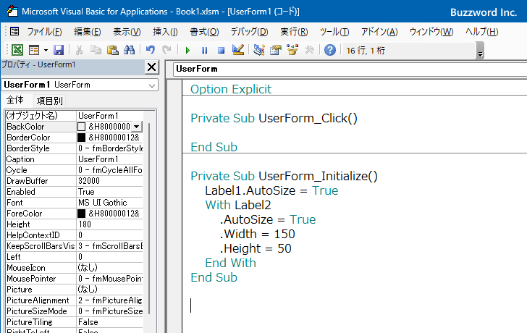Image resolution: width=527 pixels, height=333 pixels.
Task: Click the .Width = 150 code line
Action: pos(258,234)
